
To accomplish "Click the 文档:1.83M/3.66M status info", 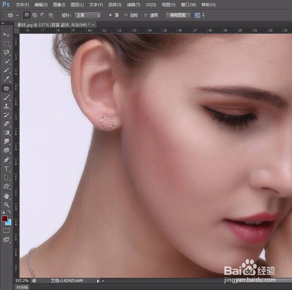I will pos(67,281).
